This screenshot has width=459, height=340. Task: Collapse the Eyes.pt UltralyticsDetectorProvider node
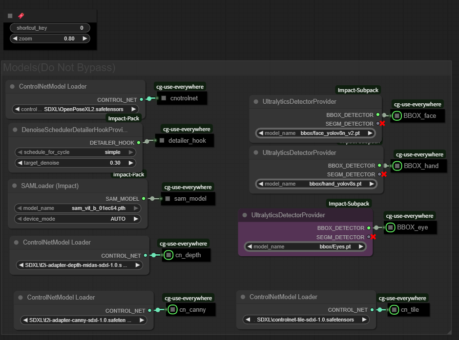(245, 215)
